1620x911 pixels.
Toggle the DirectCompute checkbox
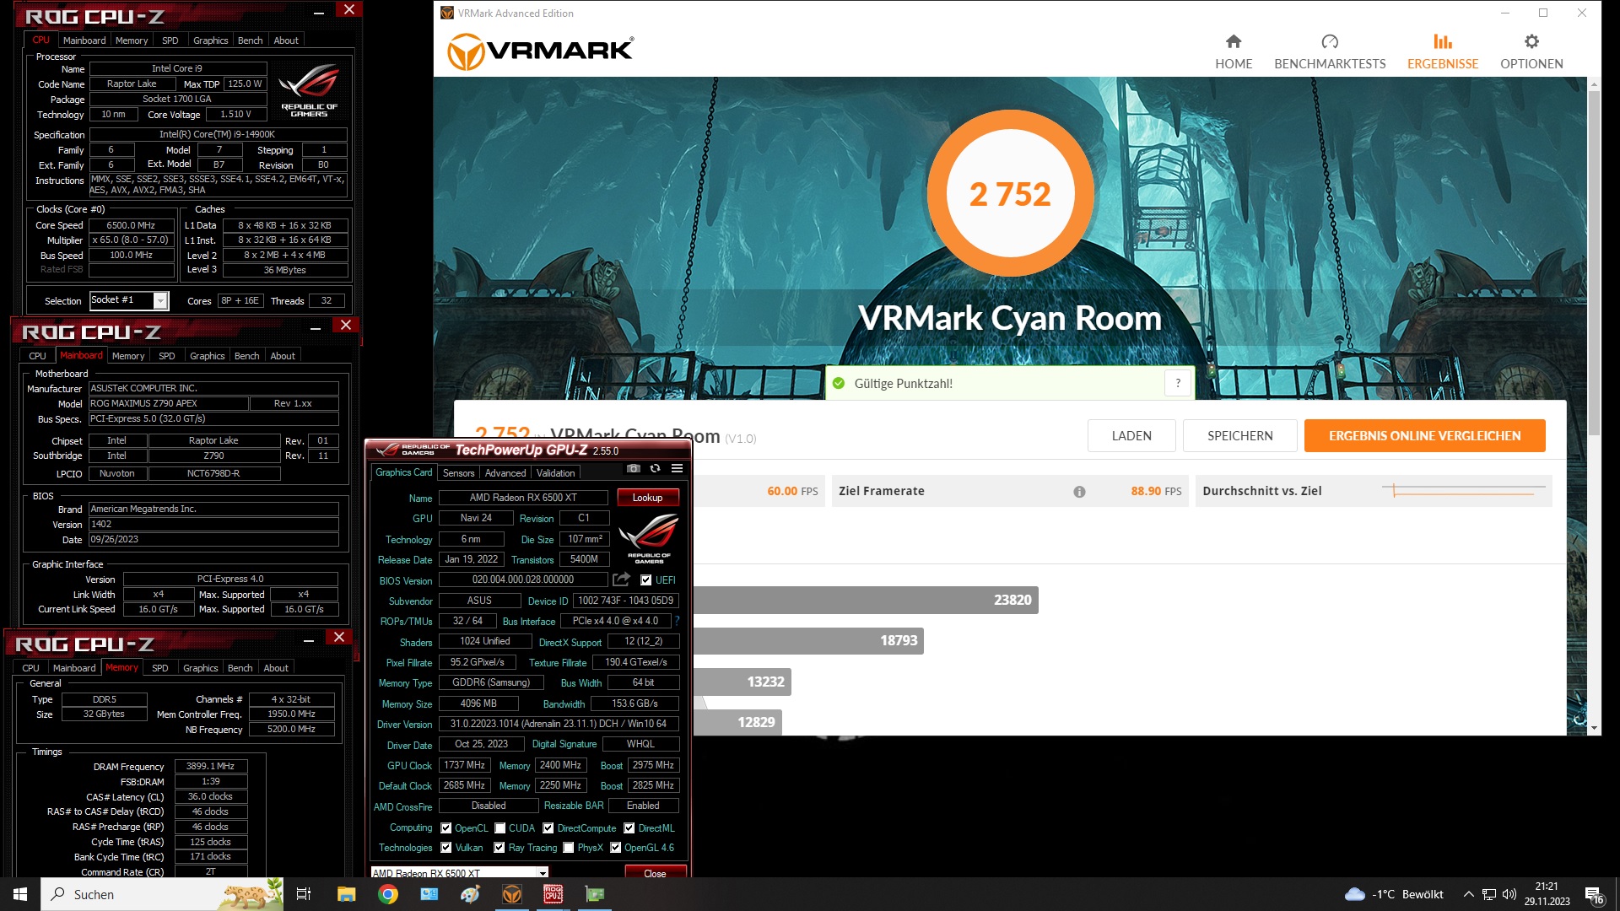point(548,828)
